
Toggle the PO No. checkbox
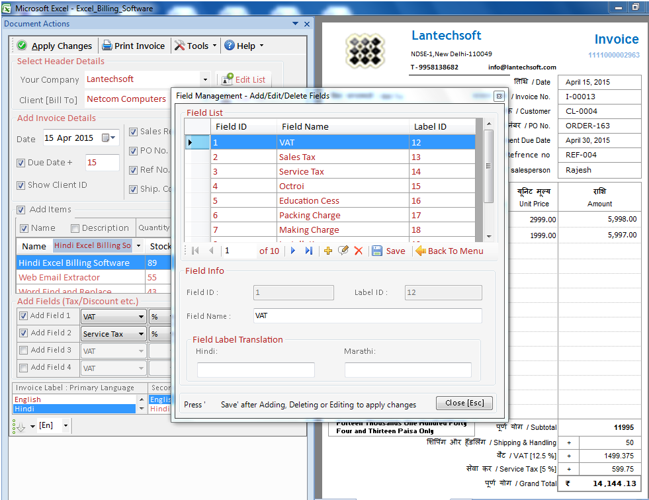pyautogui.click(x=133, y=151)
